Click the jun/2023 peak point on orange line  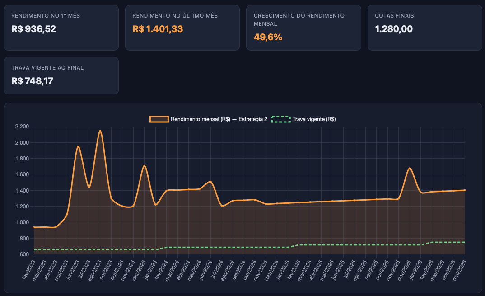pos(78,146)
